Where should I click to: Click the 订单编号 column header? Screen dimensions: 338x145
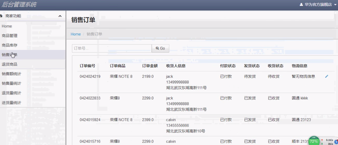[x=87, y=66]
